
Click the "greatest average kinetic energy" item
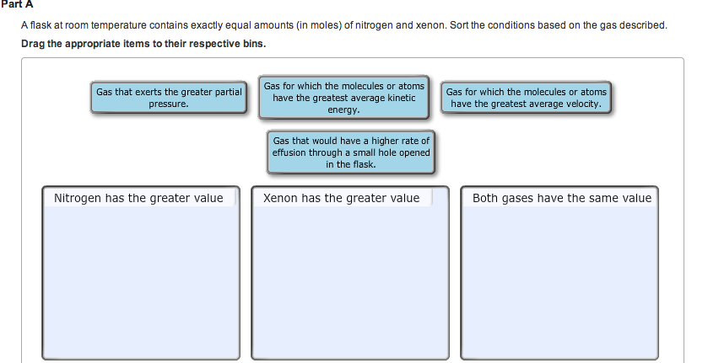click(343, 98)
